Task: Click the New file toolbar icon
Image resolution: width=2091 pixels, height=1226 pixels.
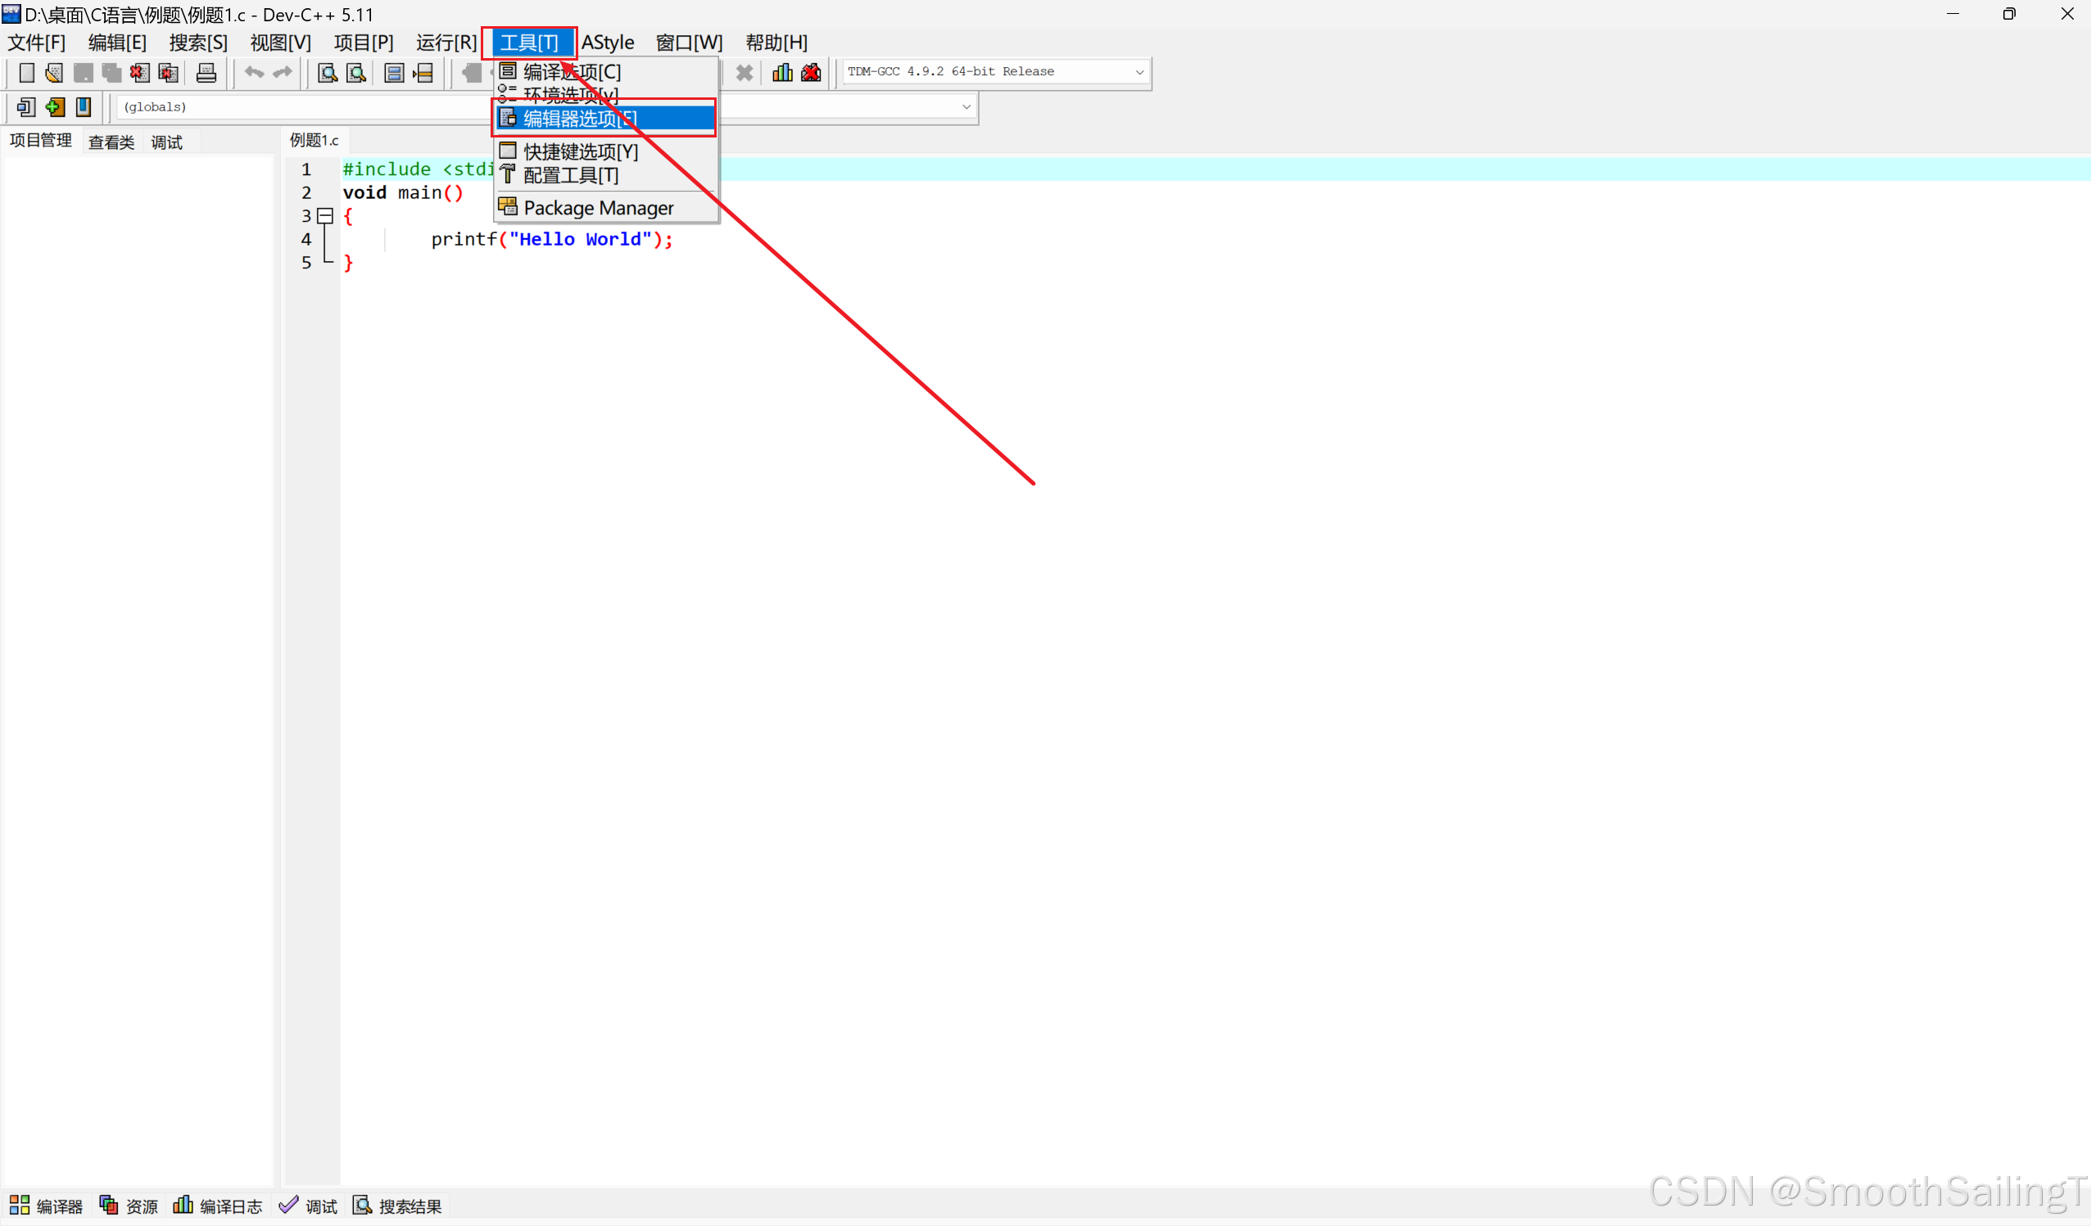Action: tap(26, 73)
